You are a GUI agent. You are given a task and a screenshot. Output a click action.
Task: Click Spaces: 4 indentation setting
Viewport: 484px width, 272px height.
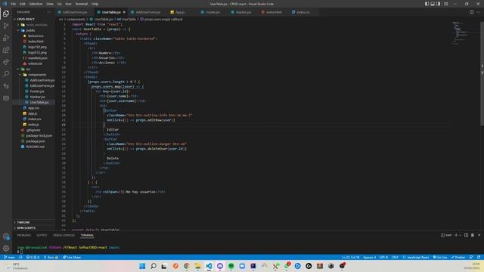[x=370, y=257]
